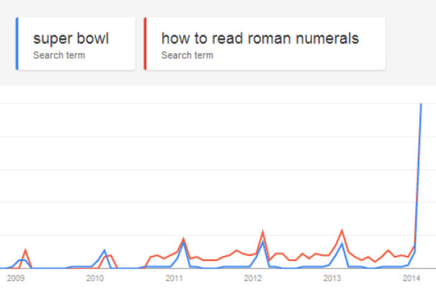Select the 2009 label on the time axis
This screenshot has height=289, width=436.
pyautogui.click(x=15, y=278)
